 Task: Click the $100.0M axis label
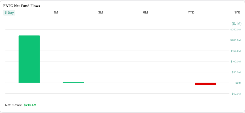[x=236, y=62]
